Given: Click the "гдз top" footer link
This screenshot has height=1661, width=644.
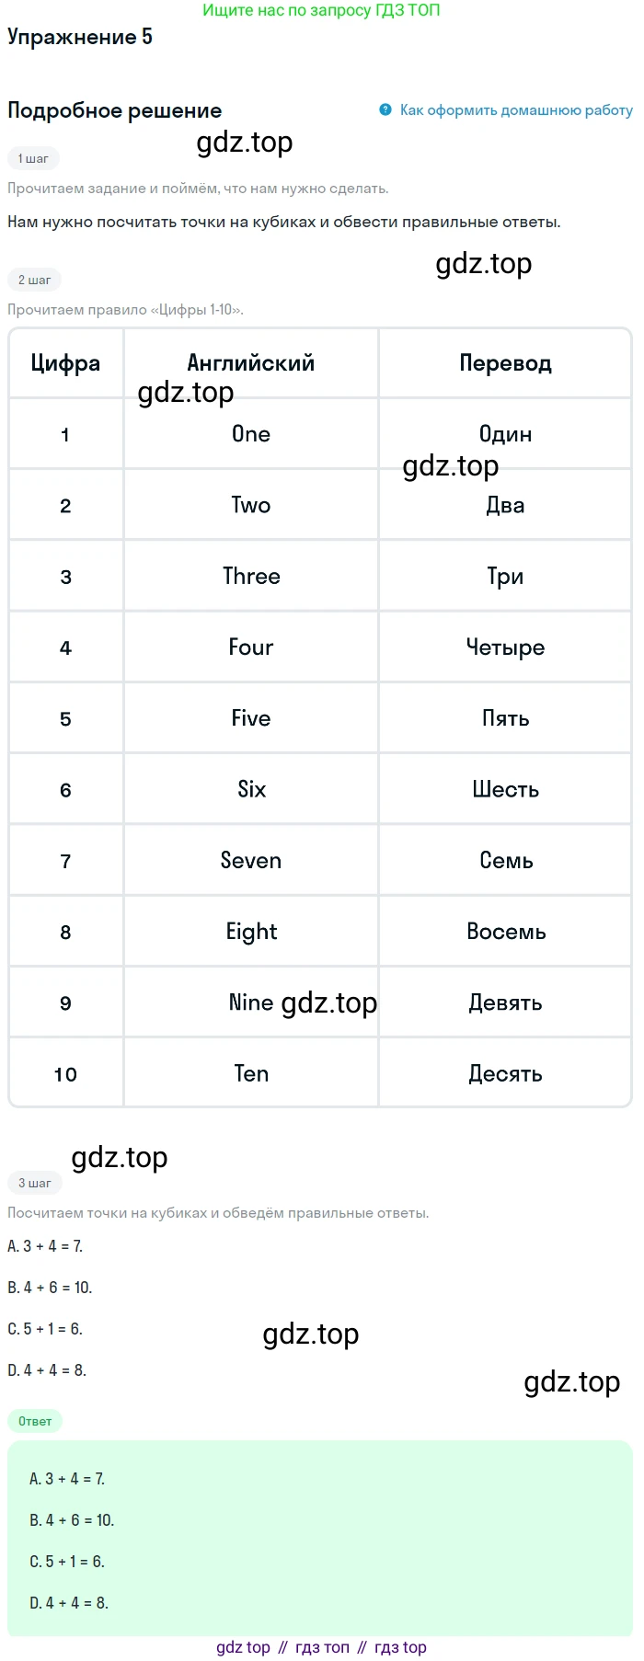Looking at the screenshot, I should point(400,1647).
